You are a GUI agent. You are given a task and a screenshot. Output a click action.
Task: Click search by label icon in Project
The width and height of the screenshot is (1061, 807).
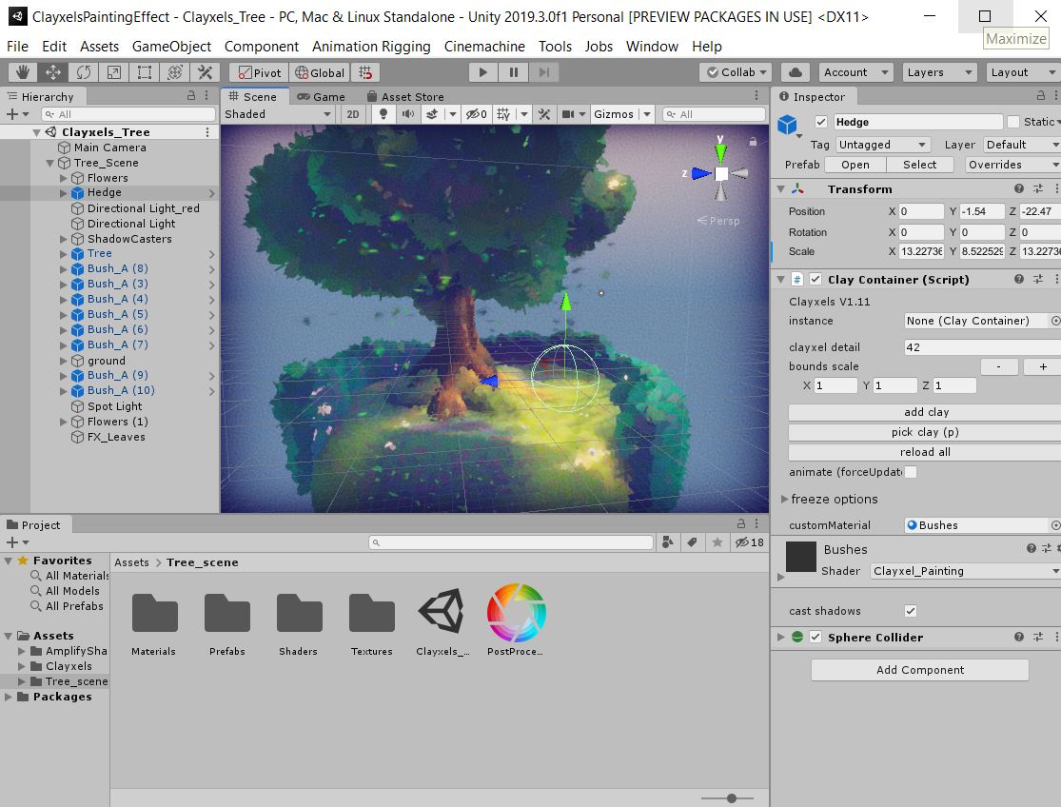[692, 542]
